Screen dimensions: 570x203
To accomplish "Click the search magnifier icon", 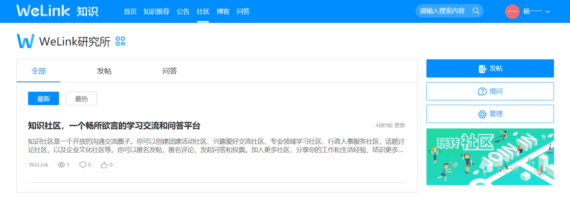I will (x=476, y=11).
